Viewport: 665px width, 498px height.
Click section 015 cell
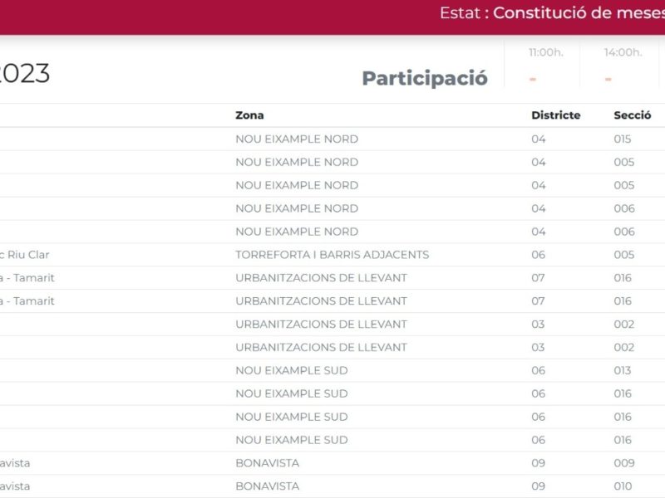622,139
